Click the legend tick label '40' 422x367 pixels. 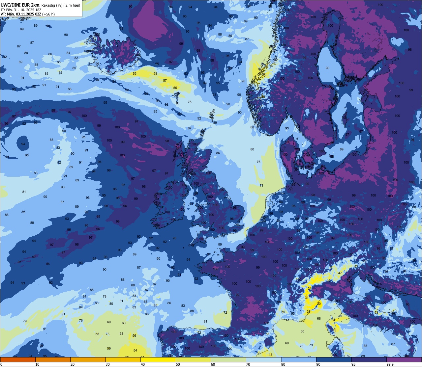click(143, 364)
